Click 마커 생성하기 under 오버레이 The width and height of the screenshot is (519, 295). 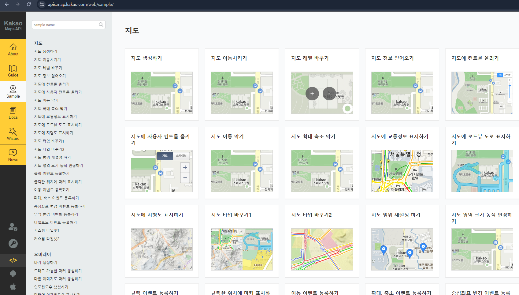46,263
